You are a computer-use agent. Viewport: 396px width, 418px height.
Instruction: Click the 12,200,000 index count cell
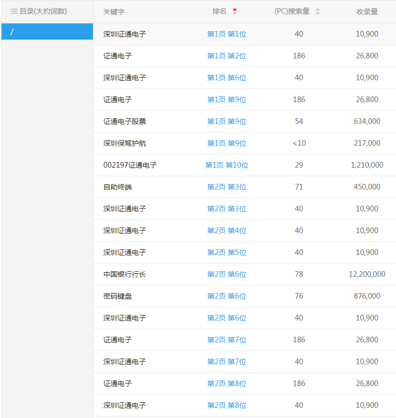pyautogui.click(x=367, y=274)
